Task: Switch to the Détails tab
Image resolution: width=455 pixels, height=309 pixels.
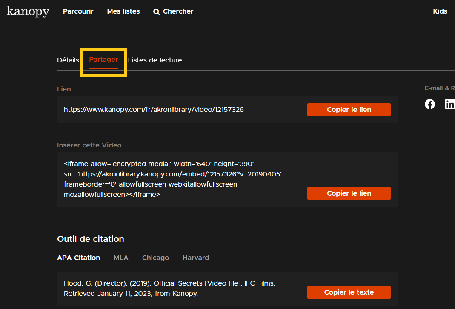Action: coord(68,60)
